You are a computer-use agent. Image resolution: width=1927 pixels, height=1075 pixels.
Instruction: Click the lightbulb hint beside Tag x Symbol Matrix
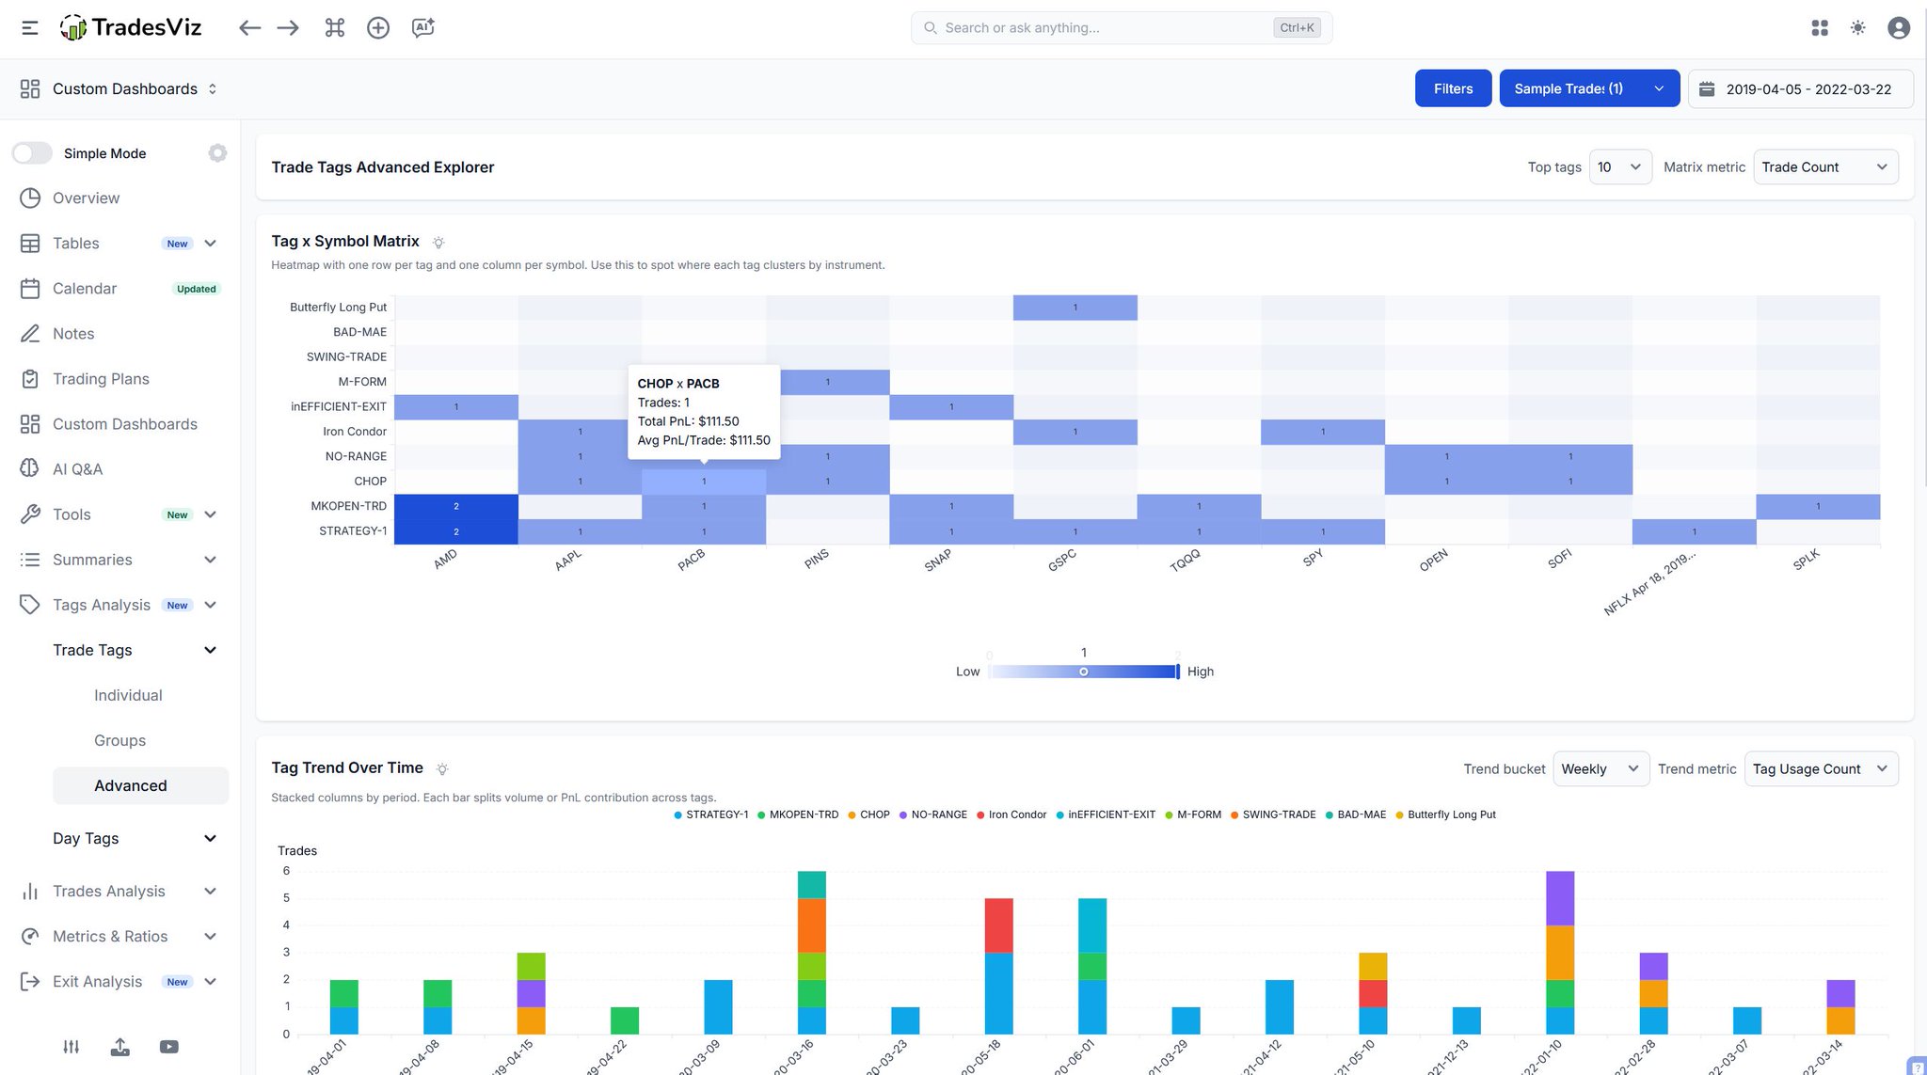[438, 243]
